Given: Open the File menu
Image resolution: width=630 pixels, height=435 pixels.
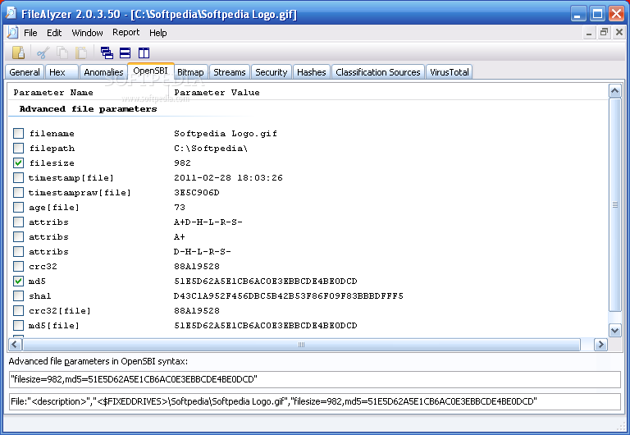Looking at the screenshot, I should click(x=30, y=33).
